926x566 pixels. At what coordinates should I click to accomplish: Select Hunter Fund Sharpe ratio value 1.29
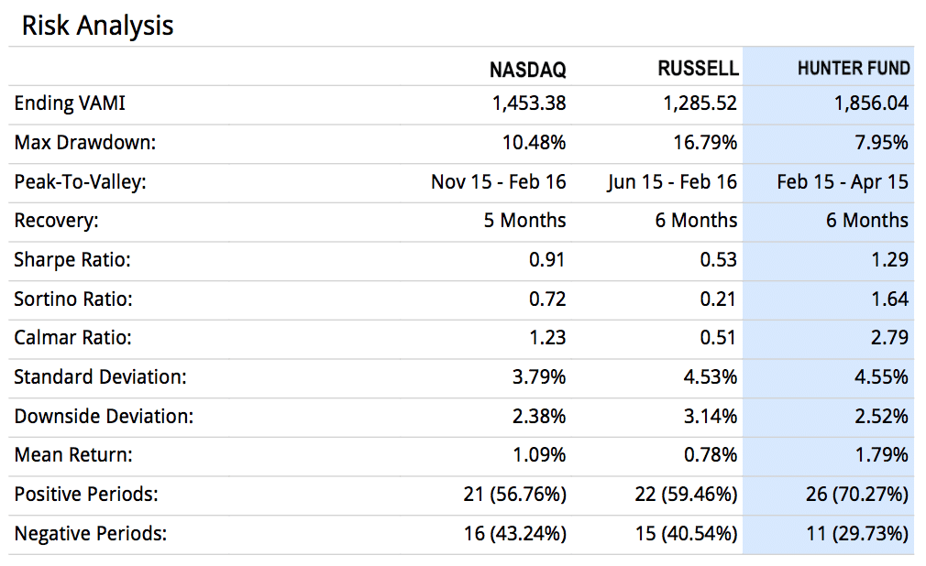pyautogui.click(x=890, y=260)
